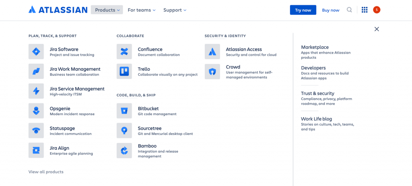Click the Try now button
The image size is (412, 186).
pos(303,10)
